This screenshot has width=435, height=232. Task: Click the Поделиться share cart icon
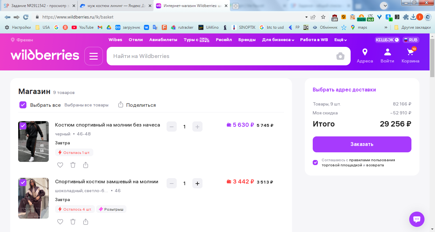click(121, 105)
